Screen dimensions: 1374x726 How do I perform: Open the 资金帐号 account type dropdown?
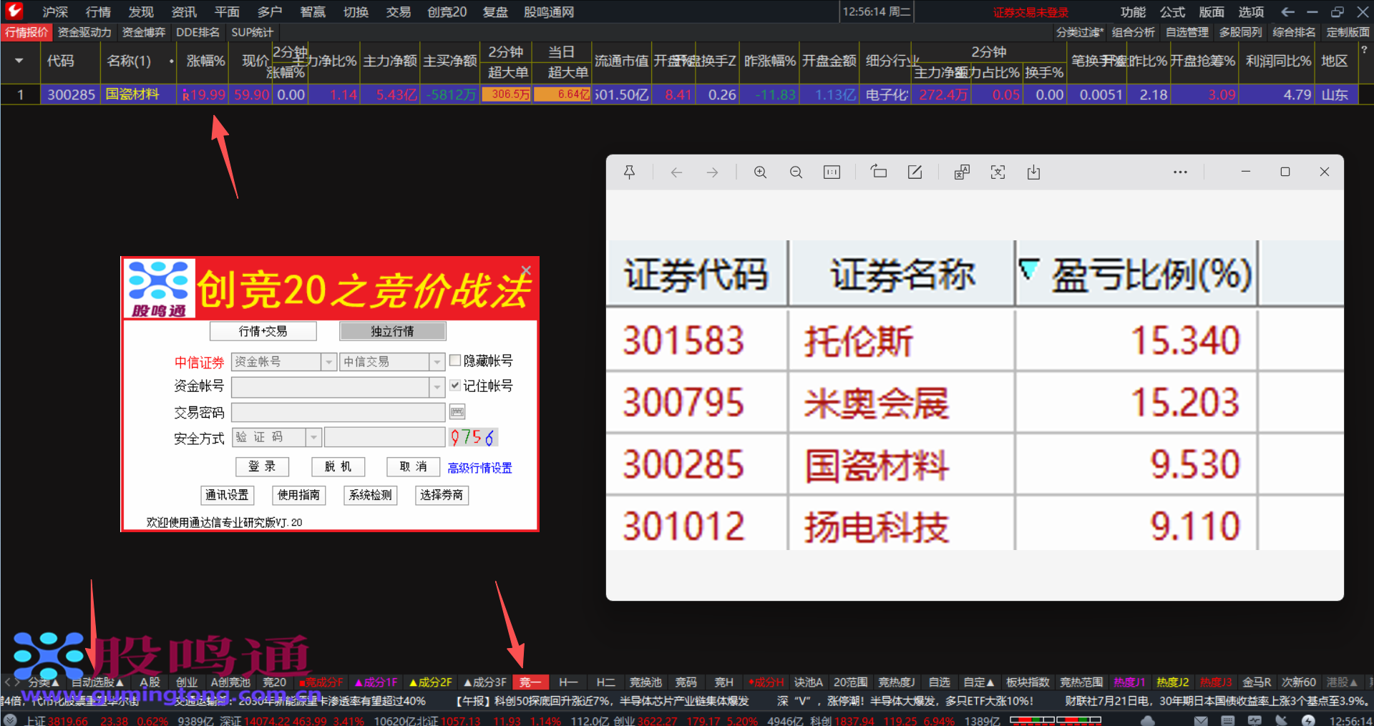(x=328, y=362)
